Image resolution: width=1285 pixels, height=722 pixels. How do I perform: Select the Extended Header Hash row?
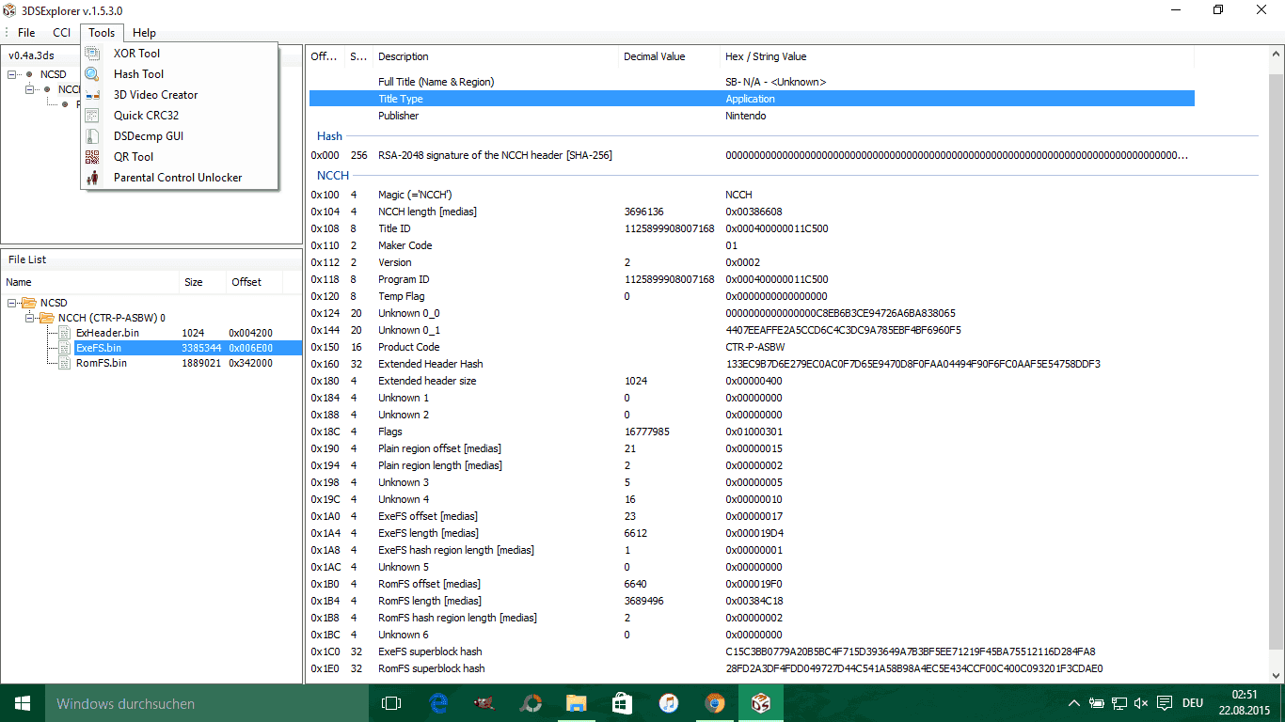(x=752, y=364)
